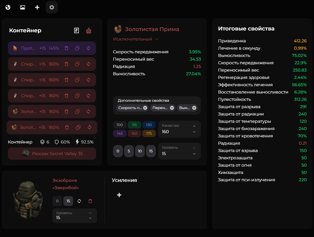Open the Качество 160 dropdown
The image size is (314, 237).
point(179,129)
